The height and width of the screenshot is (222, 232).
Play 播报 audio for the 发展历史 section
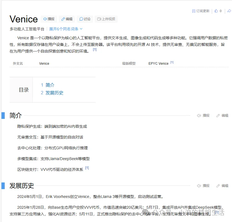(203, 186)
